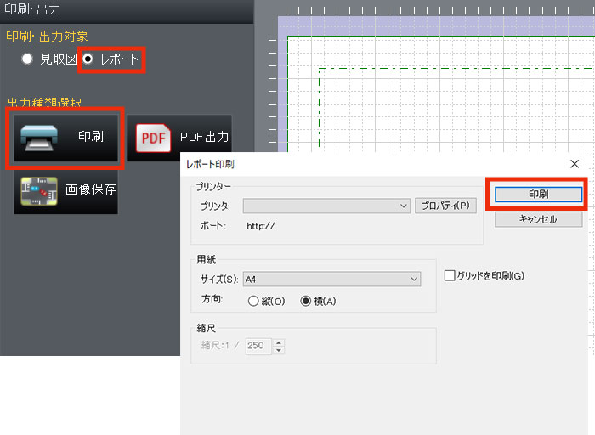Click the PDF出力 label text
Image resolution: width=595 pixels, height=435 pixels.
click(x=205, y=137)
